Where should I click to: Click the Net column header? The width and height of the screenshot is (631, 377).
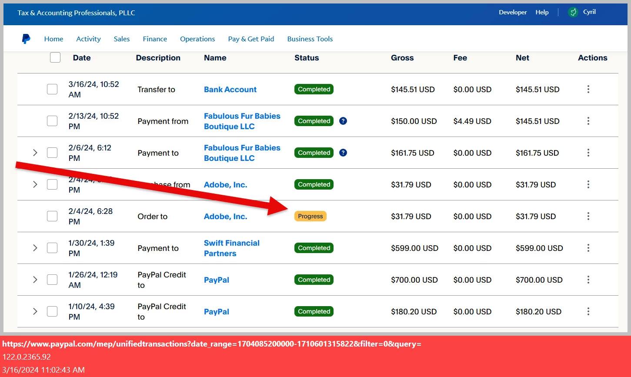coord(522,57)
